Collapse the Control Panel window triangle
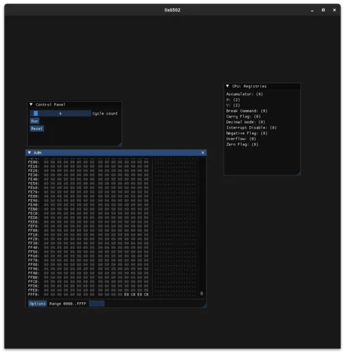This screenshot has width=345, height=354. (31, 105)
